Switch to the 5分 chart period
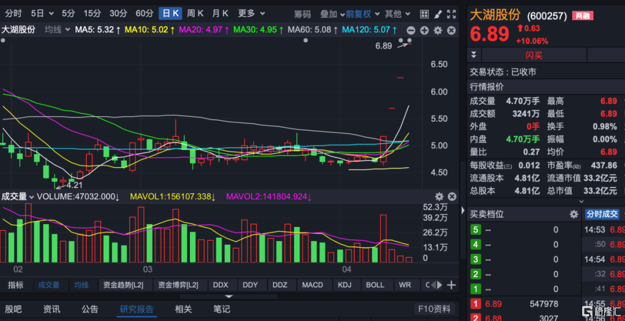The height and width of the screenshot is (321, 625). click(x=68, y=13)
